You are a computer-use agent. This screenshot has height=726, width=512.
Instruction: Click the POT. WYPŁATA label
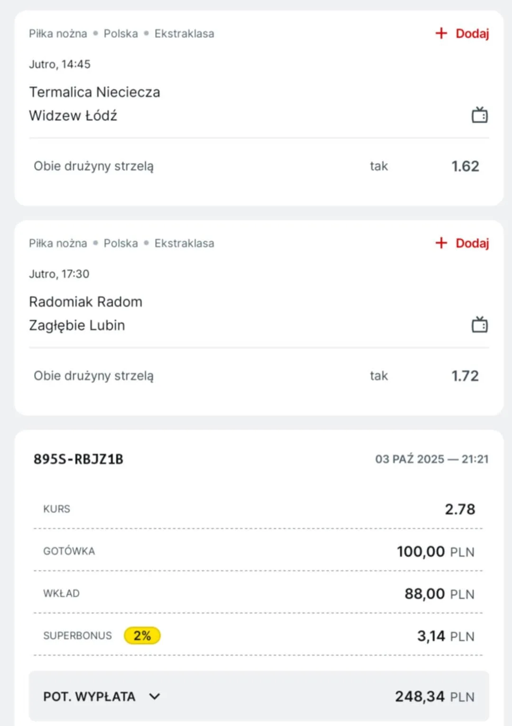point(89,696)
